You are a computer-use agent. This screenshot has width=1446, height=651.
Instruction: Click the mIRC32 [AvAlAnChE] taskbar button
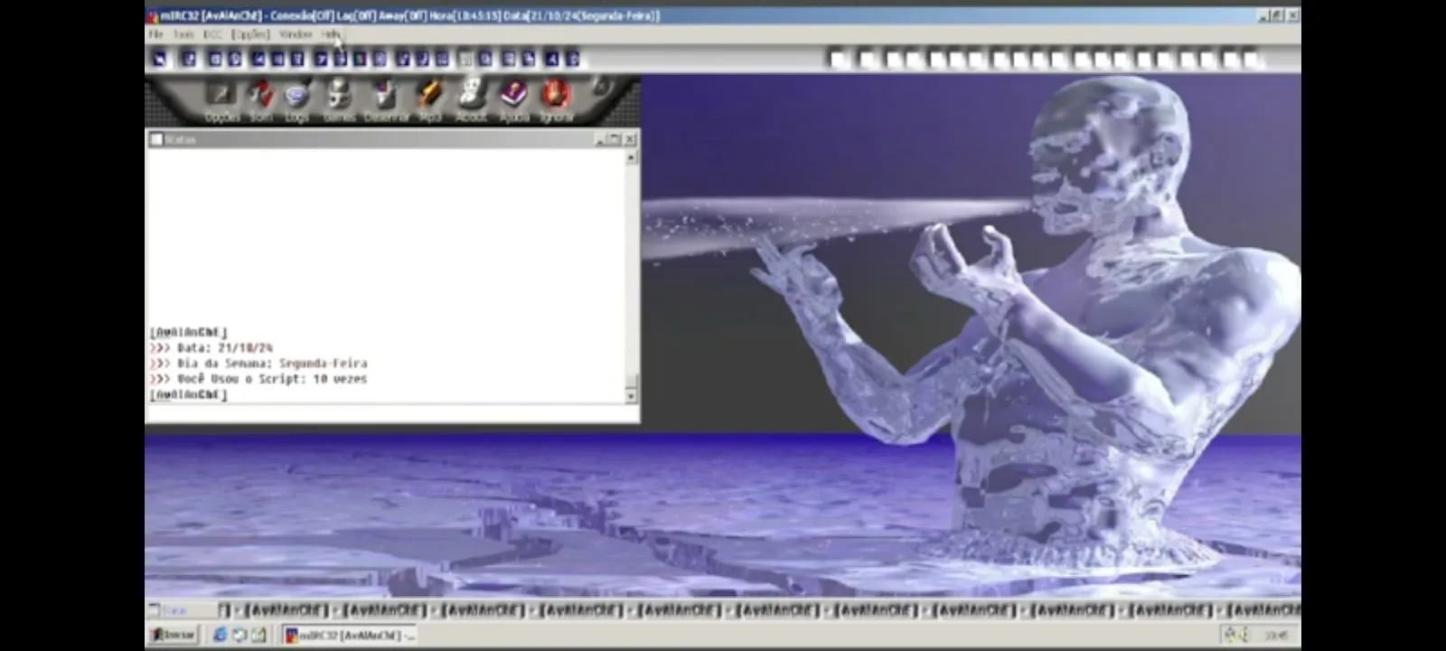coord(350,636)
